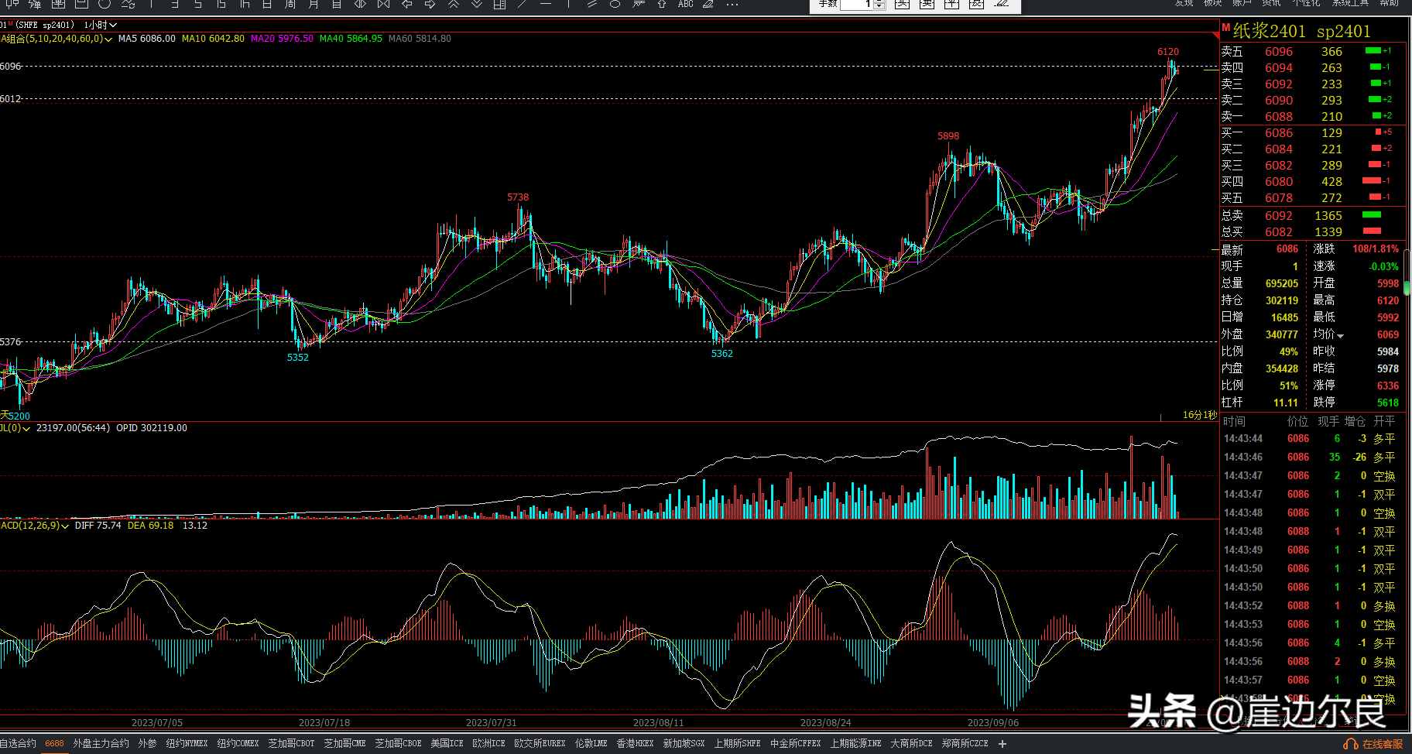Switch to 自选合约 tab
The width and height of the screenshot is (1412, 754).
[x=18, y=743]
